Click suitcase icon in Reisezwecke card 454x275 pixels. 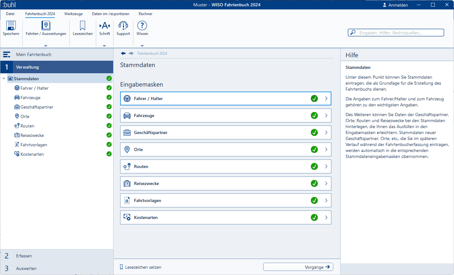pos(127,183)
